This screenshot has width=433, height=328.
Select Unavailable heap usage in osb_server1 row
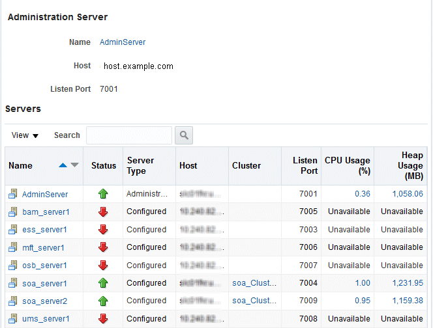[x=402, y=265]
